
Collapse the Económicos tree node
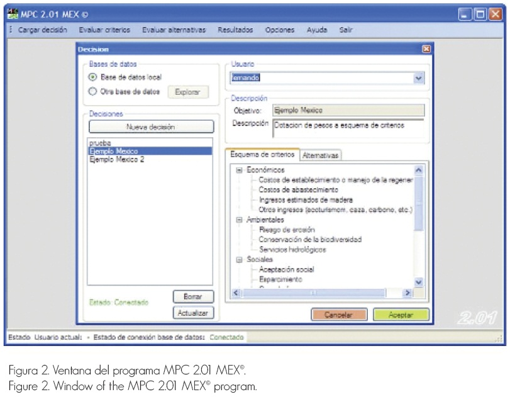239,170
